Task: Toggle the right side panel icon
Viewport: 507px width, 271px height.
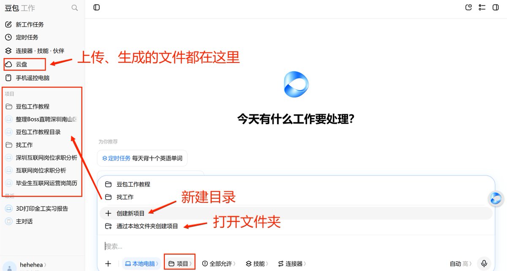Action: coord(496,7)
